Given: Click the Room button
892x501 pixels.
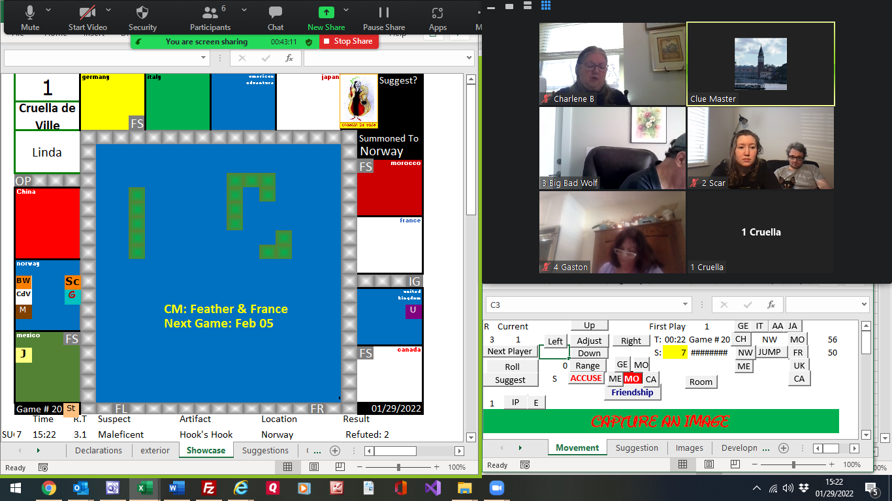Looking at the screenshot, I should click(x=701, y=382).
